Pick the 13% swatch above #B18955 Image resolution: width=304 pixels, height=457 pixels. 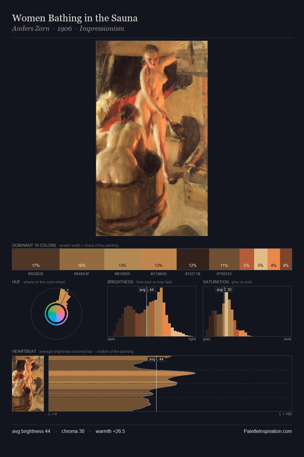[123, 259]
